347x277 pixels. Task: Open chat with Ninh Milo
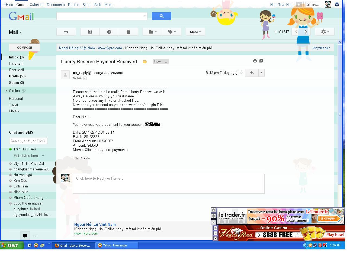(21, 192)
